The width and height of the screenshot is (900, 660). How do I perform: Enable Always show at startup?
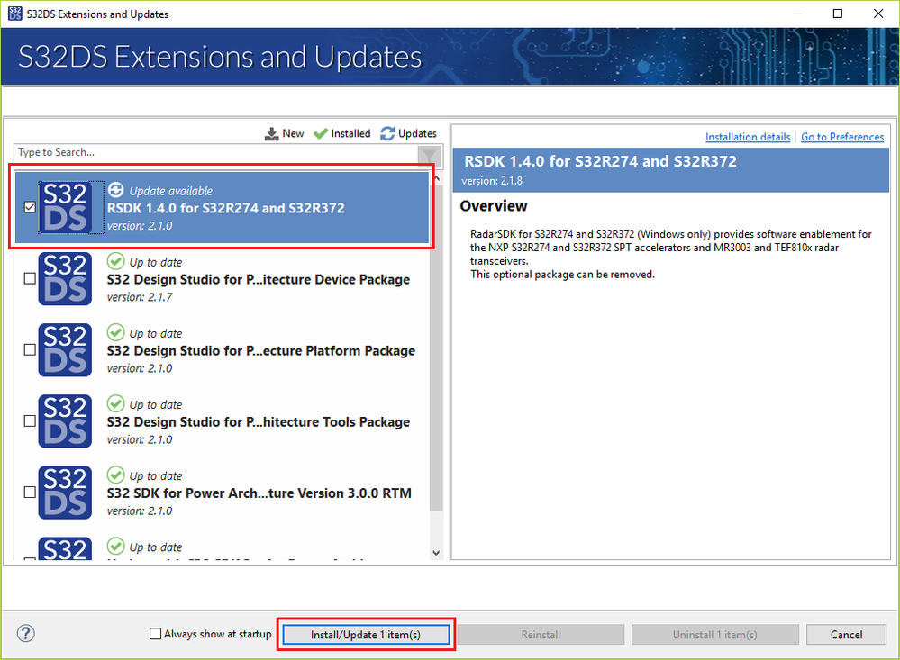click(x=155, y=634)
